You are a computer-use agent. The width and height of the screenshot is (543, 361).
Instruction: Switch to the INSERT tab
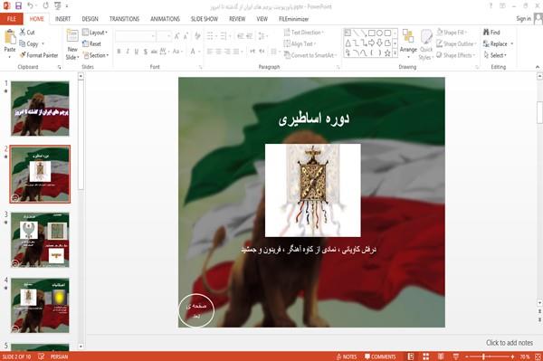pos(62,19)
